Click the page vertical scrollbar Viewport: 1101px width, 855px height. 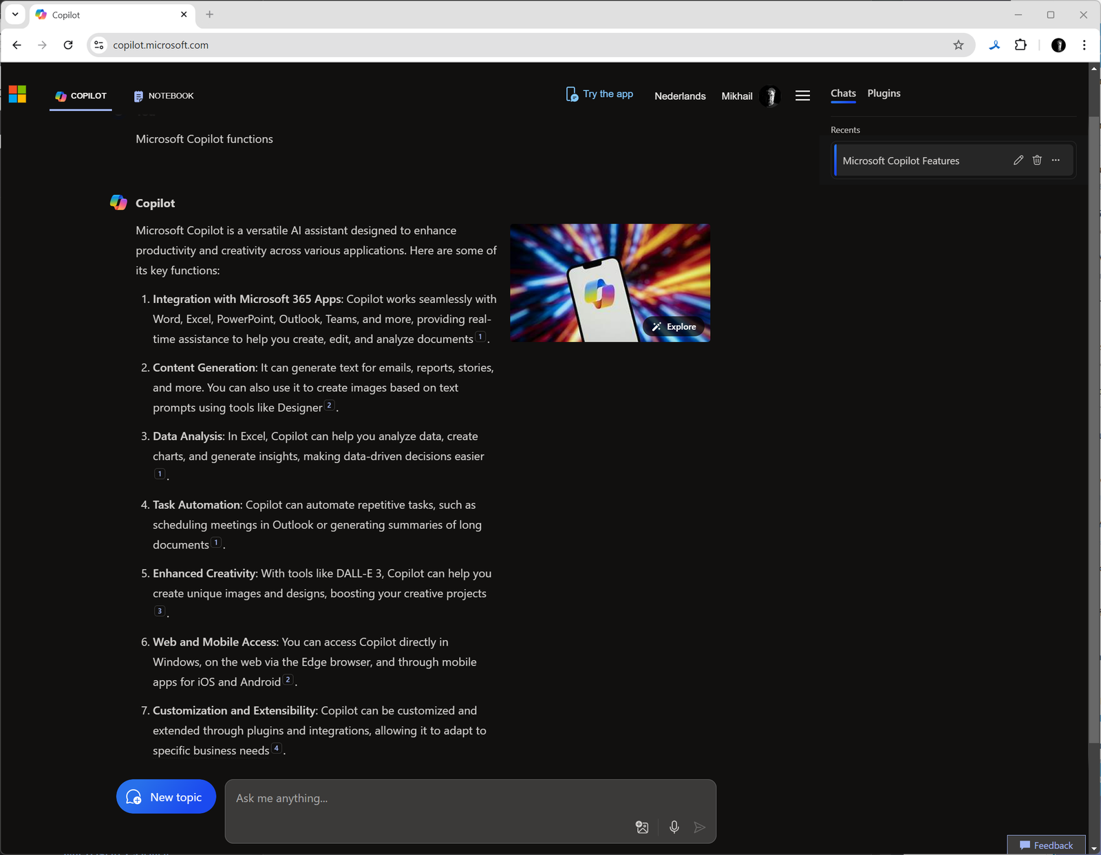(x=1094, y=430)
